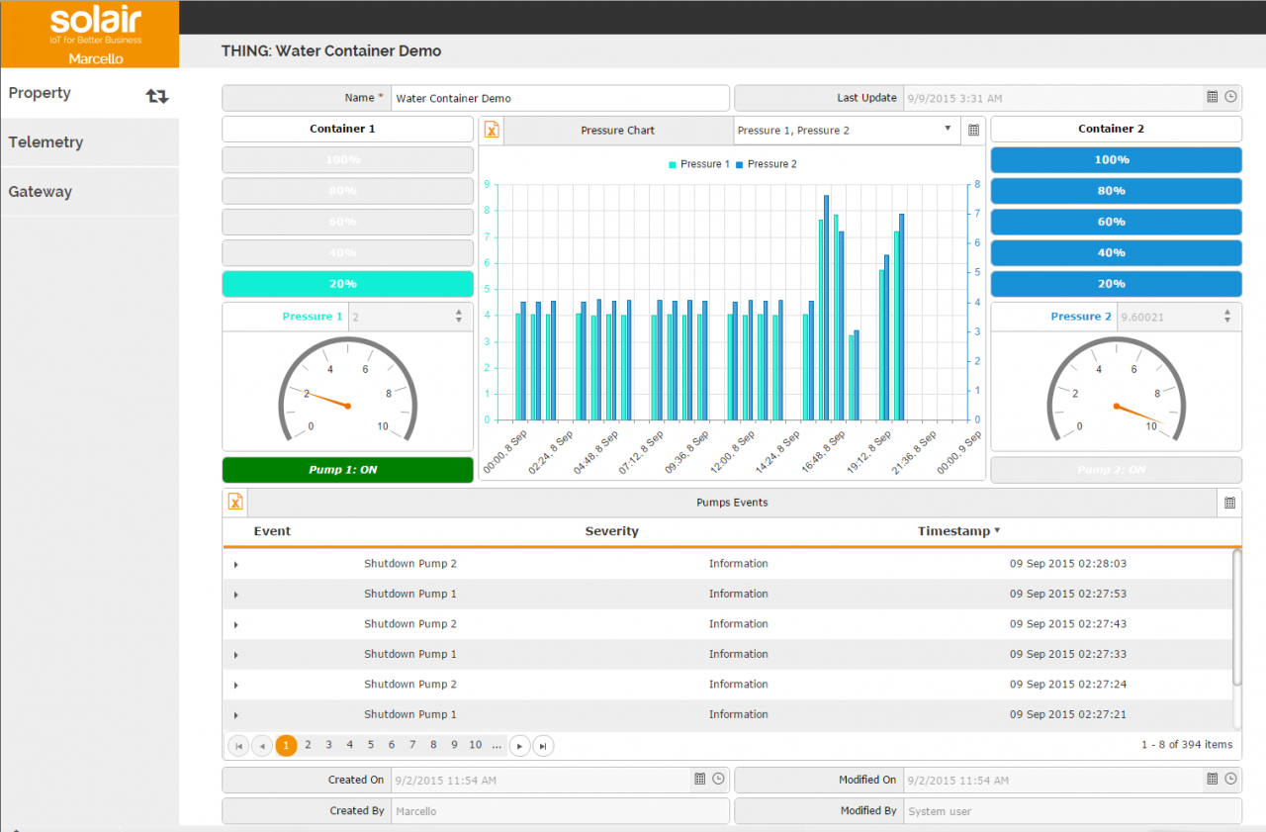Click the Created By field
The width and height of the screenshot is (1266, 832).
click(560, 811)
